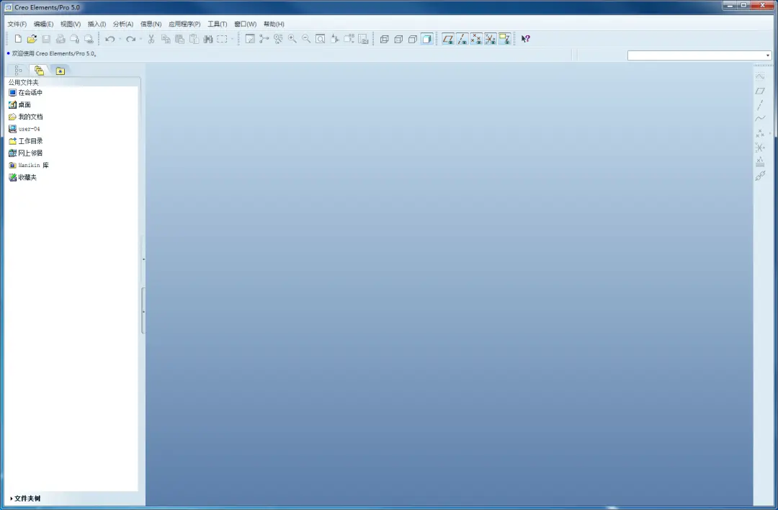The width and height of the screenshot is (778, 510).
Task: Open an existing file via folder icon
Action: (x=32, y=39)
